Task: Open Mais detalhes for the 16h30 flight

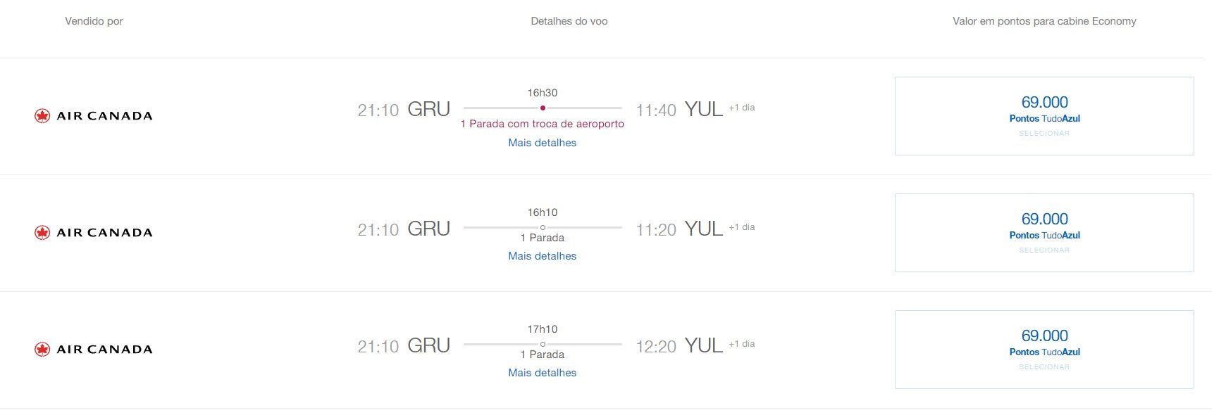Action: coord(543,143)
